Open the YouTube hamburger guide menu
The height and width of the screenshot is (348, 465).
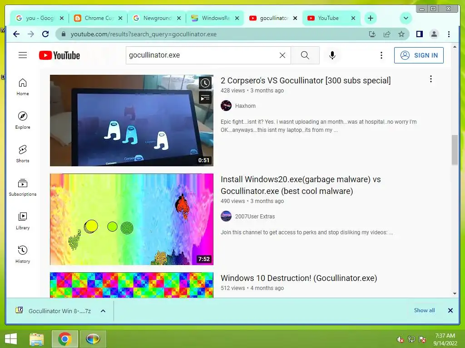(23, 55)
